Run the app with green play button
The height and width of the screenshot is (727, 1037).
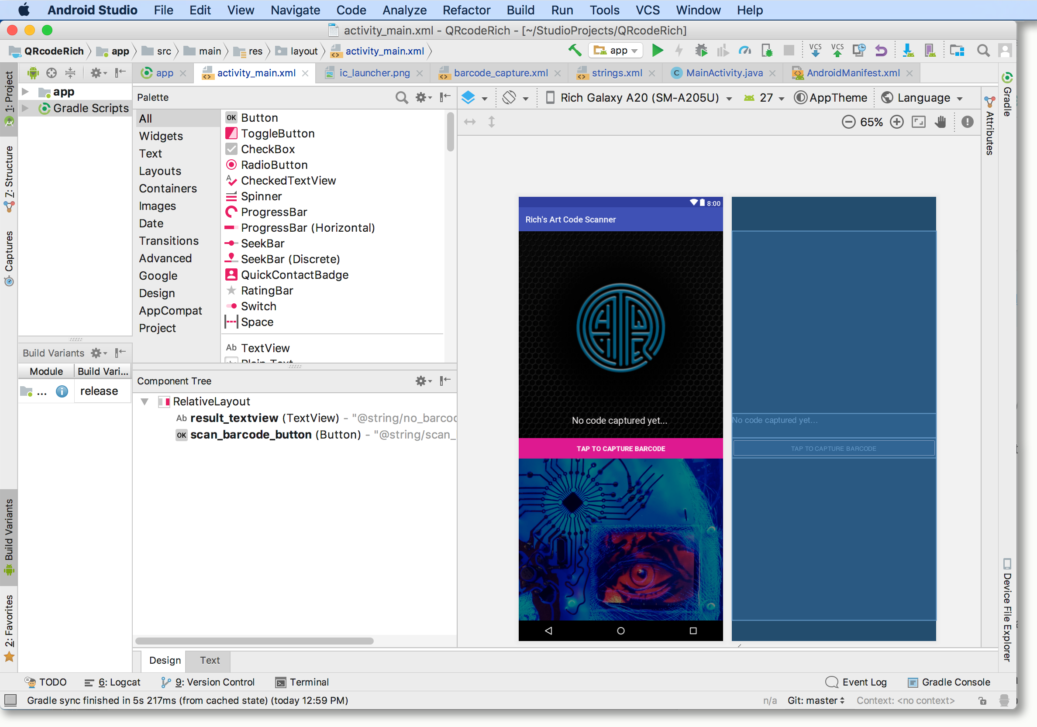(x=658, y=51)
